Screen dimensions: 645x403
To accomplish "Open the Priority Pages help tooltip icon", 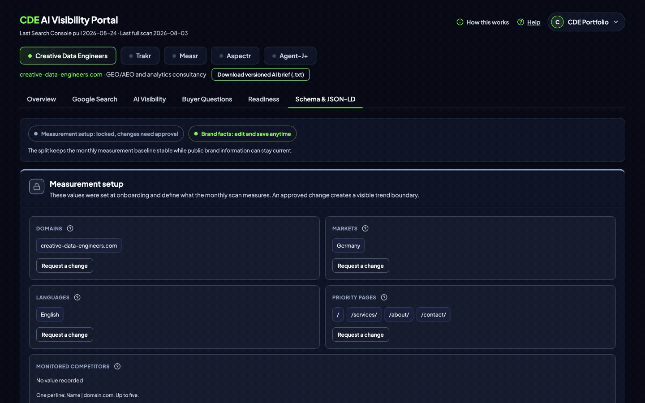I will pyautogui.click(x=384, y=297).
